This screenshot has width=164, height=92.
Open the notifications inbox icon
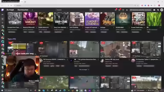click(120, 10)
